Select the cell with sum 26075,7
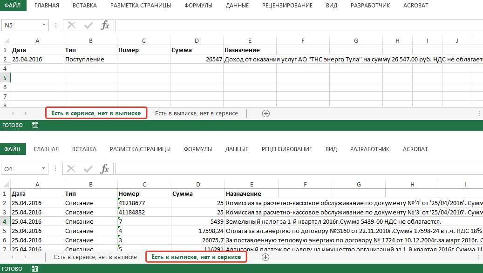The width and height of the screenshot is (483, 273). pos(198,240)
